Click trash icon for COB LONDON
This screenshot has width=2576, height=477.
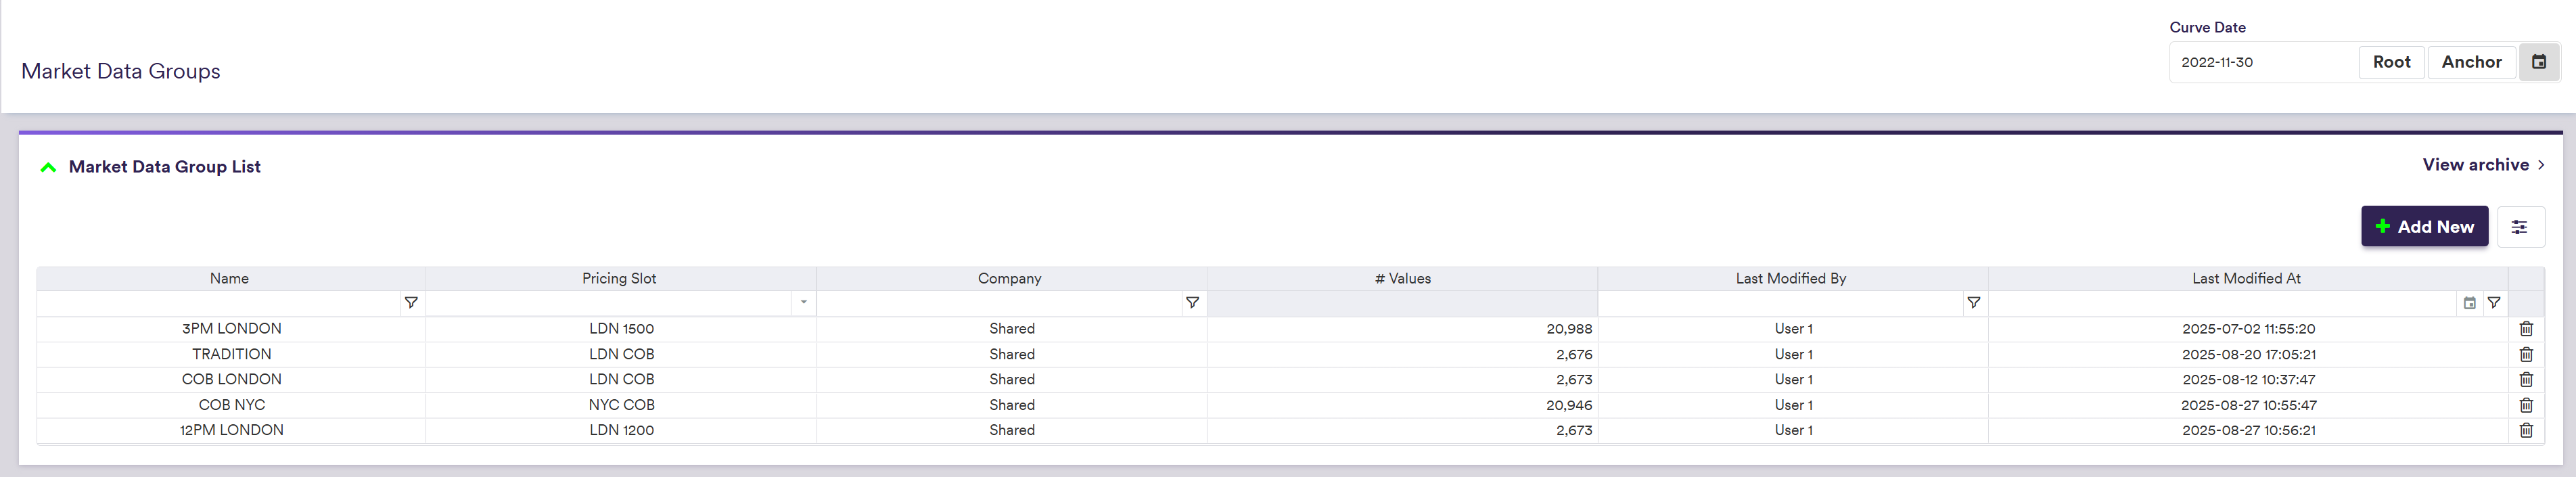[2526, 380]
